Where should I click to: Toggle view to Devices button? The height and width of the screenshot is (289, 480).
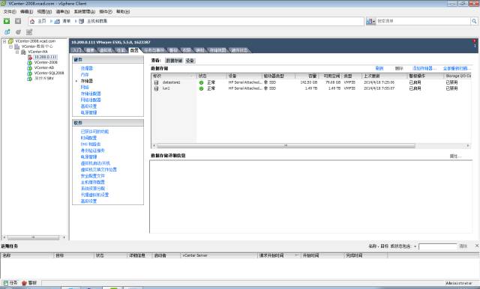pyautogui.click(x=190, y=61)
